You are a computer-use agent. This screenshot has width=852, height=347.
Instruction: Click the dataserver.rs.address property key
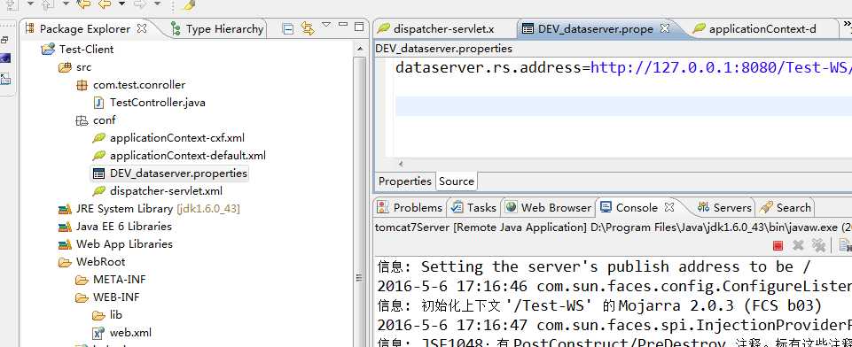coord(488,68)
